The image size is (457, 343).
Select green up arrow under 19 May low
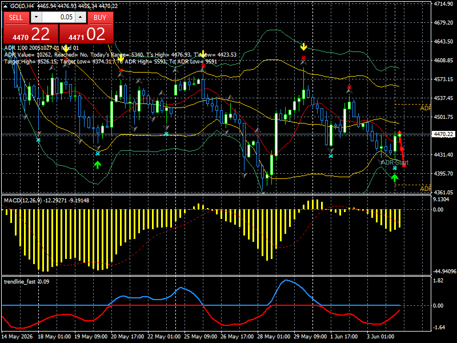(x=98, y=165)
